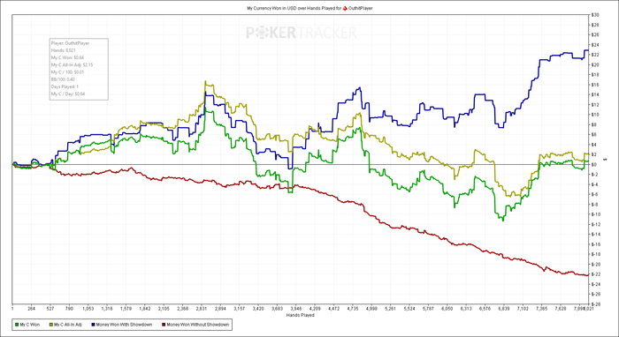Click the 'My C / 100: $0.01' stat line
Image resolution: width=619 pixels, height=337 pixels.
coord(67,72)
